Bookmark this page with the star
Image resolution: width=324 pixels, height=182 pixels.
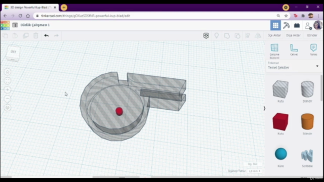[x=286, y=16]
